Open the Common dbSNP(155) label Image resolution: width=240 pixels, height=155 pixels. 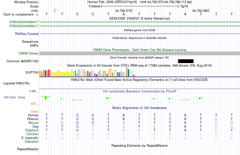point(22,61)
